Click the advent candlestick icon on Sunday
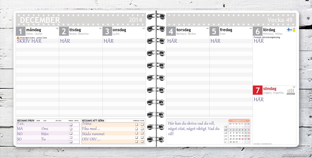This screenshot has width=312, height=158. 291,92
